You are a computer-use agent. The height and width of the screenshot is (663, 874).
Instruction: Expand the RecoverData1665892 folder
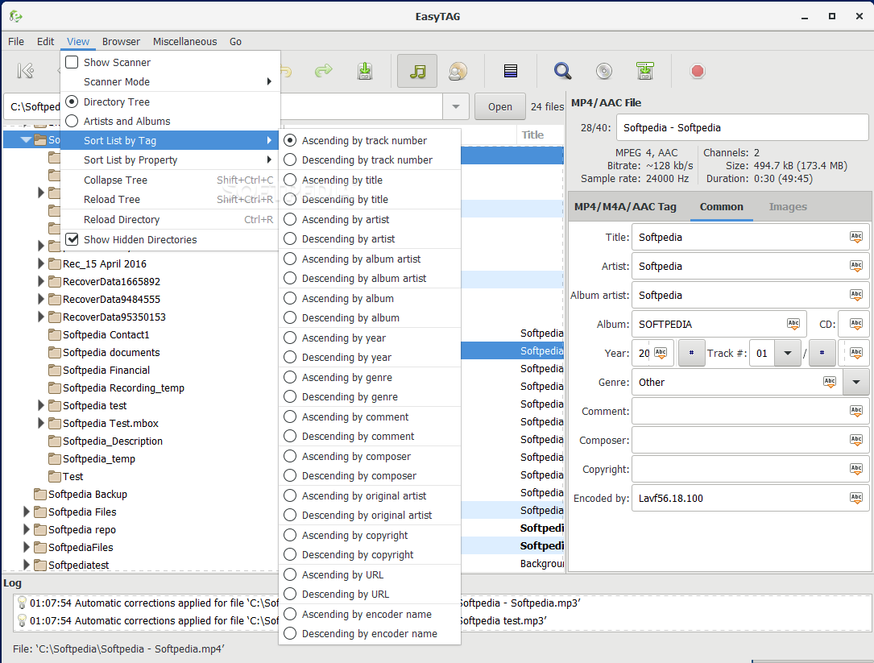(x=41, y=282)
